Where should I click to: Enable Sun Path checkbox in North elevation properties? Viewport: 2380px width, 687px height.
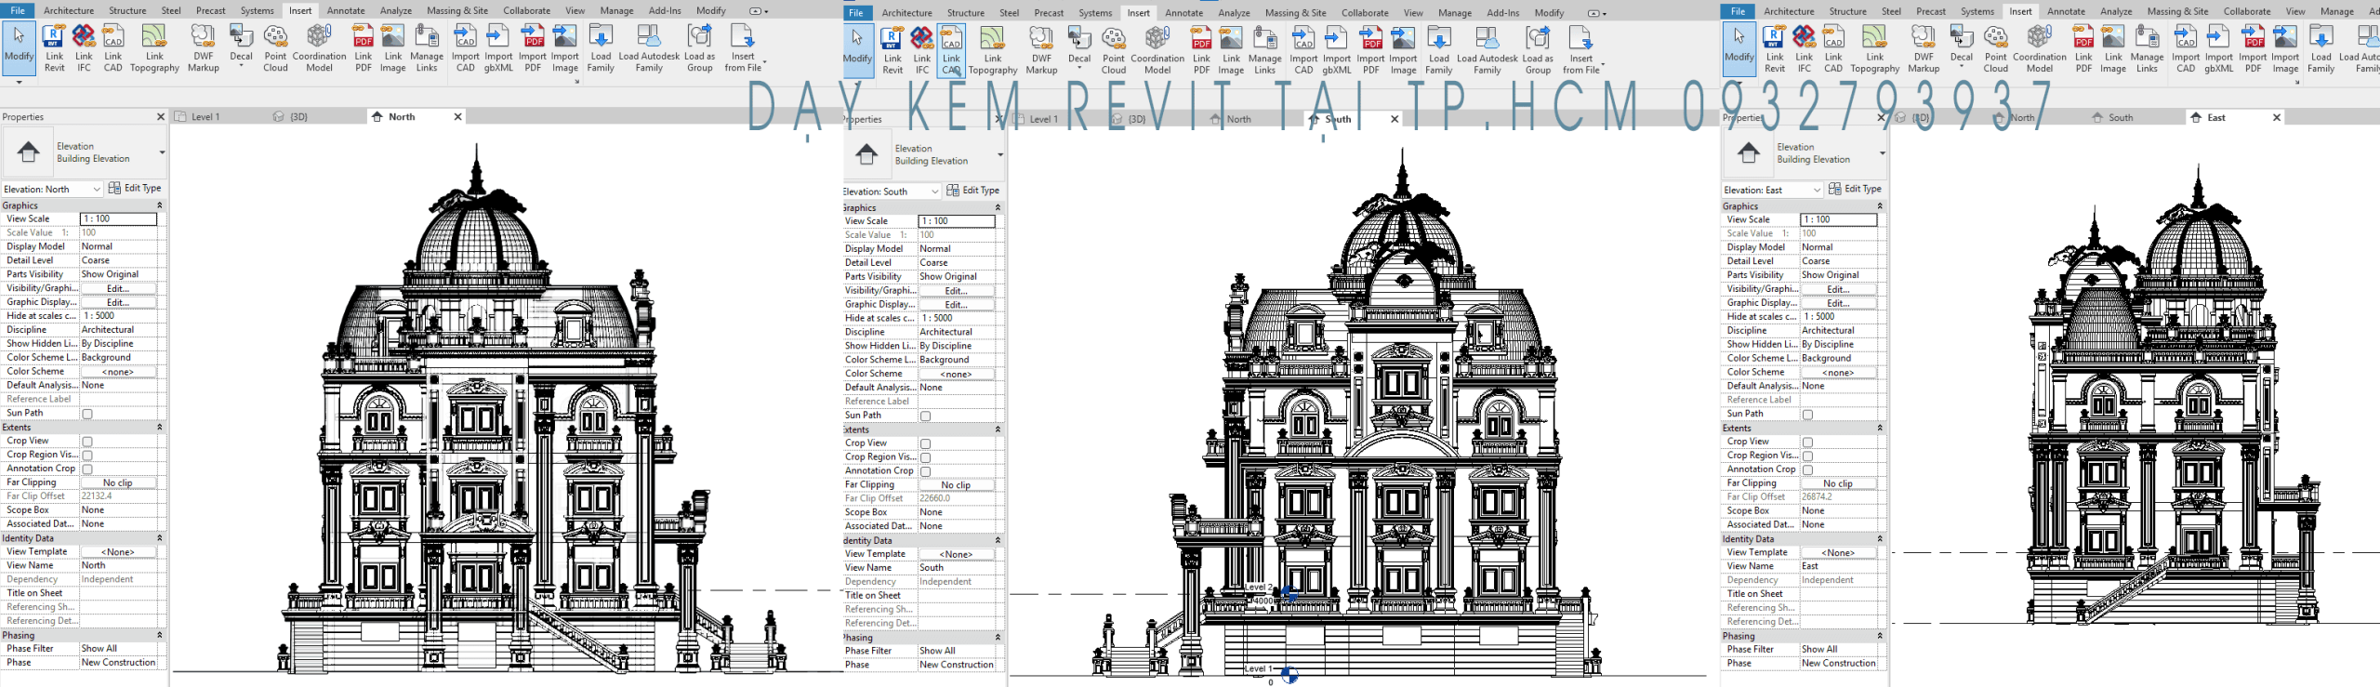[x=87, y=414]
